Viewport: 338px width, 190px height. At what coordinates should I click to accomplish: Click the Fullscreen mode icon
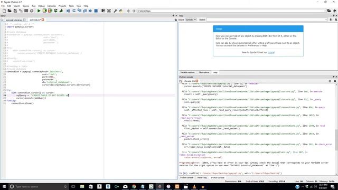109,11
